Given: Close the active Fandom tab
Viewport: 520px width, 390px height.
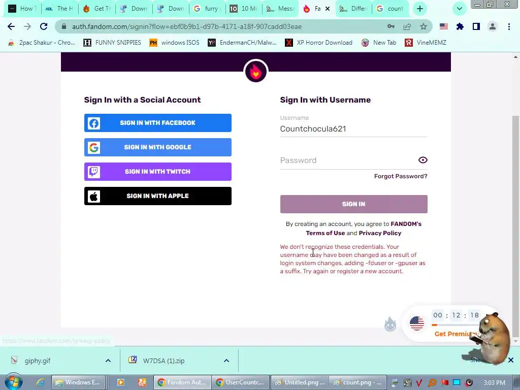Looking at the screenshot, I should 328,9.
